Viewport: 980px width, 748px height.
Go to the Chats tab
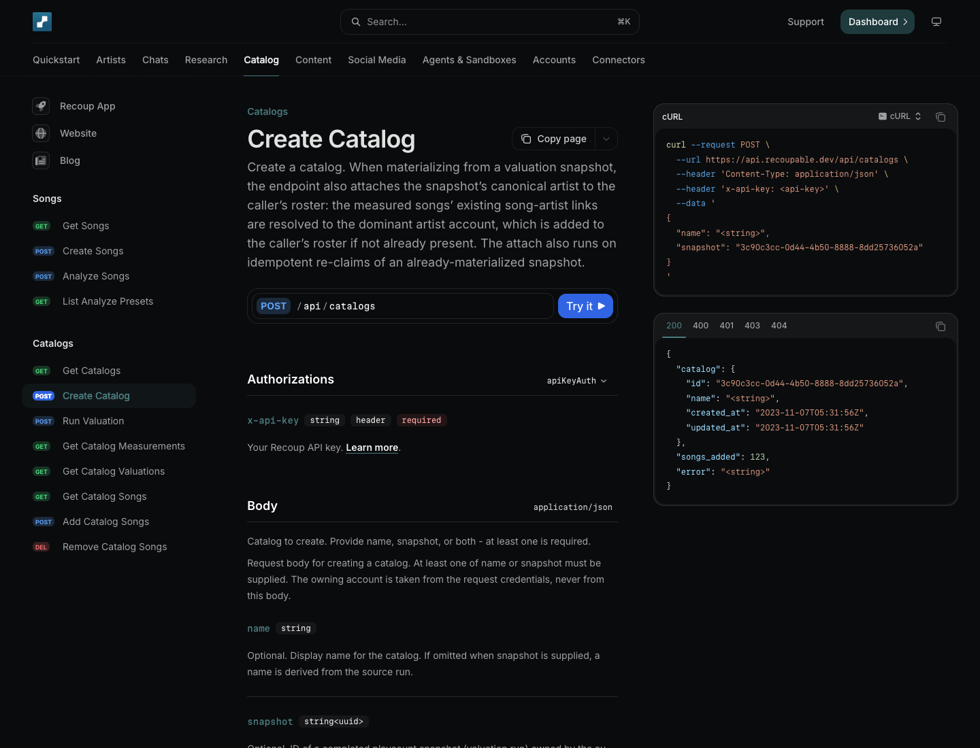point(155,60)
